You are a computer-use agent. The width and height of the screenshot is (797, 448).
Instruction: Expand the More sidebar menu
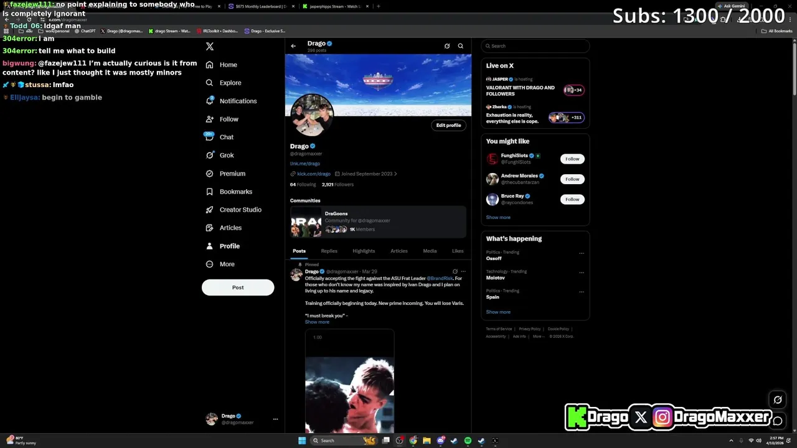[x=220, y=264]
